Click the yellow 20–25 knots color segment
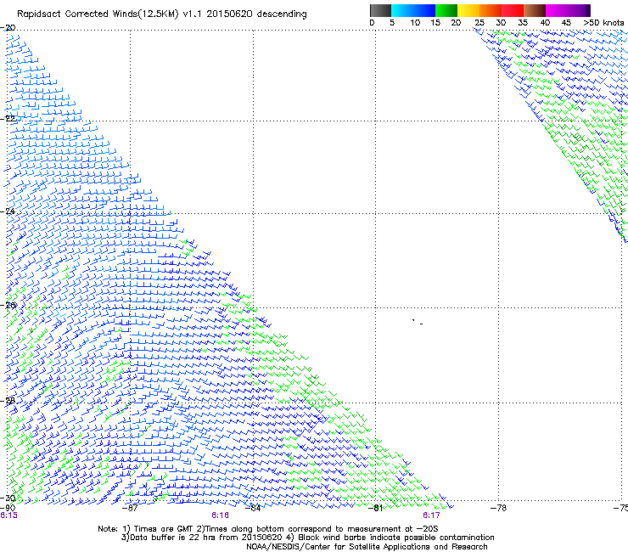The image size is (628, 552). [468, 10]
